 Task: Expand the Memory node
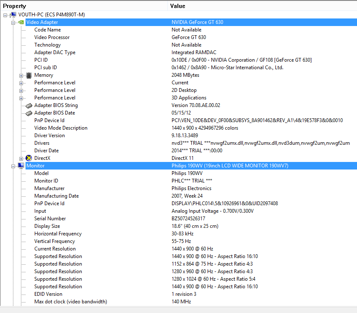coord(21,76)
